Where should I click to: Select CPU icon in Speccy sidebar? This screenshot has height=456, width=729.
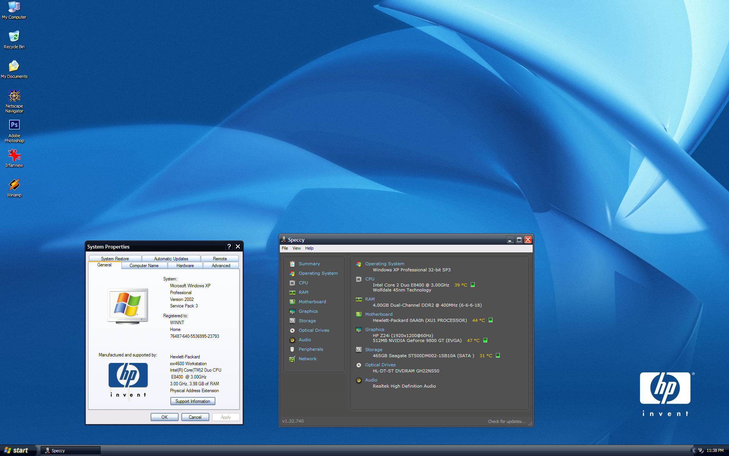292,283
